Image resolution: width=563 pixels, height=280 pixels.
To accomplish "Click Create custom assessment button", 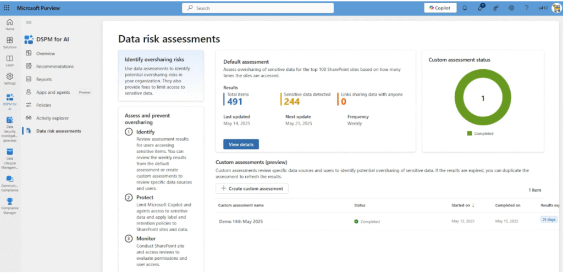I will tap(252, 188).
